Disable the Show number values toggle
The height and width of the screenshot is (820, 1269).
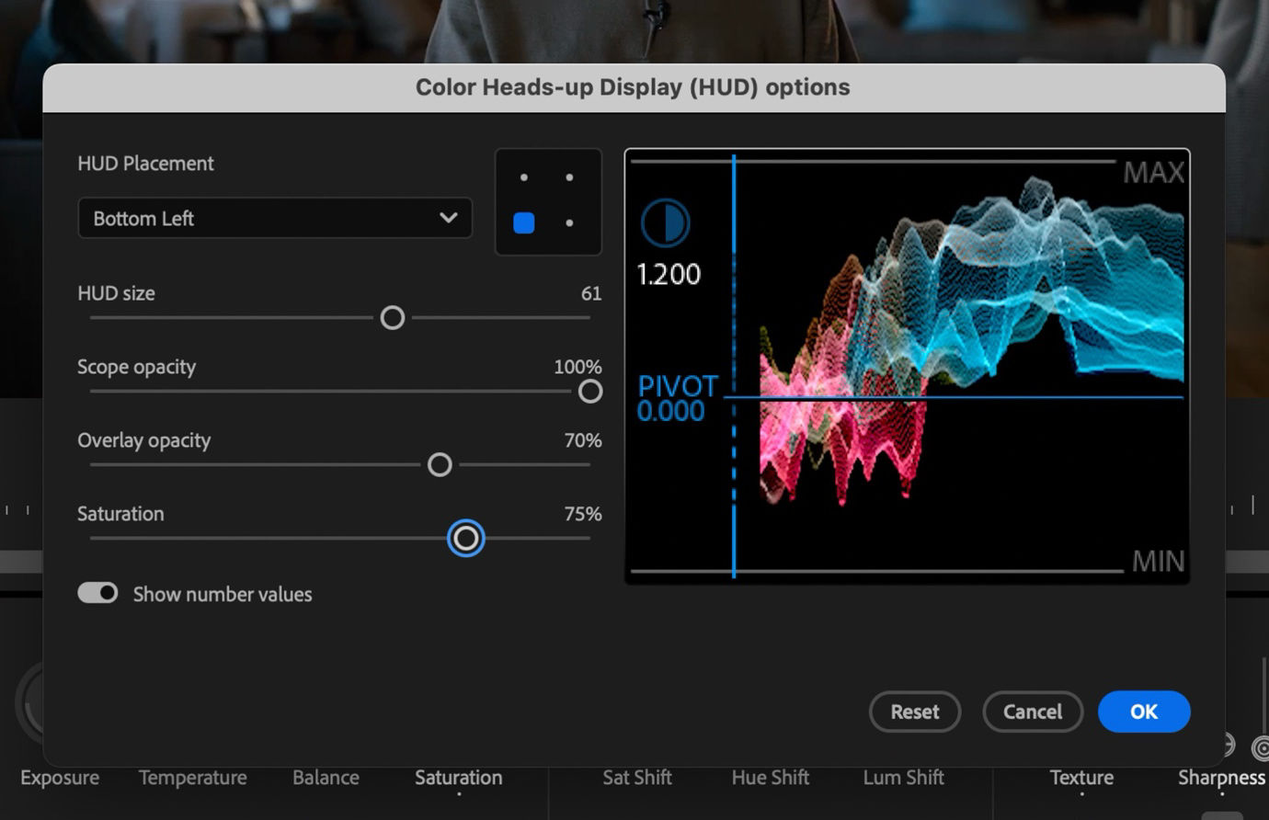[97, 592]
